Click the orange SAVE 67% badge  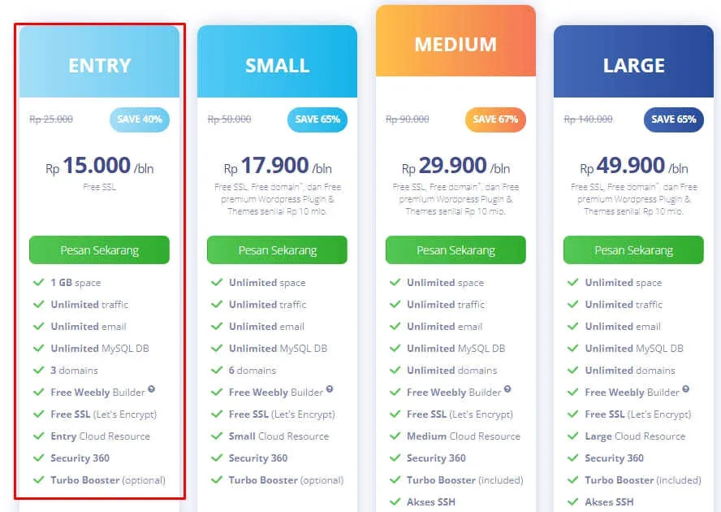point(495,119)
